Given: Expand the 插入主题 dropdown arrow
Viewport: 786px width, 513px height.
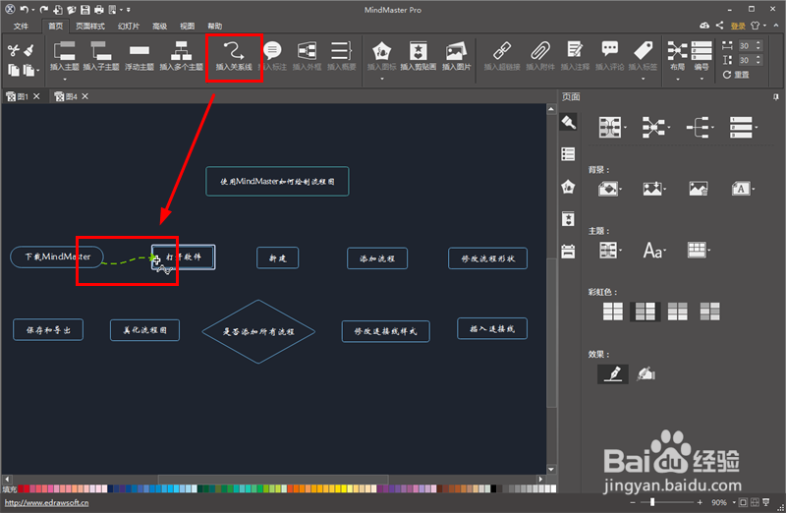Looking at the screenshot, I should [x=64, y=80].
